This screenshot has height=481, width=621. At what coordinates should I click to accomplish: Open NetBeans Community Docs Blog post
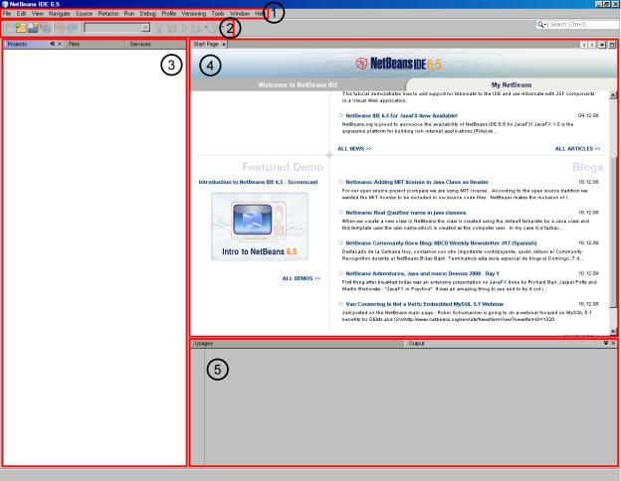441,242
